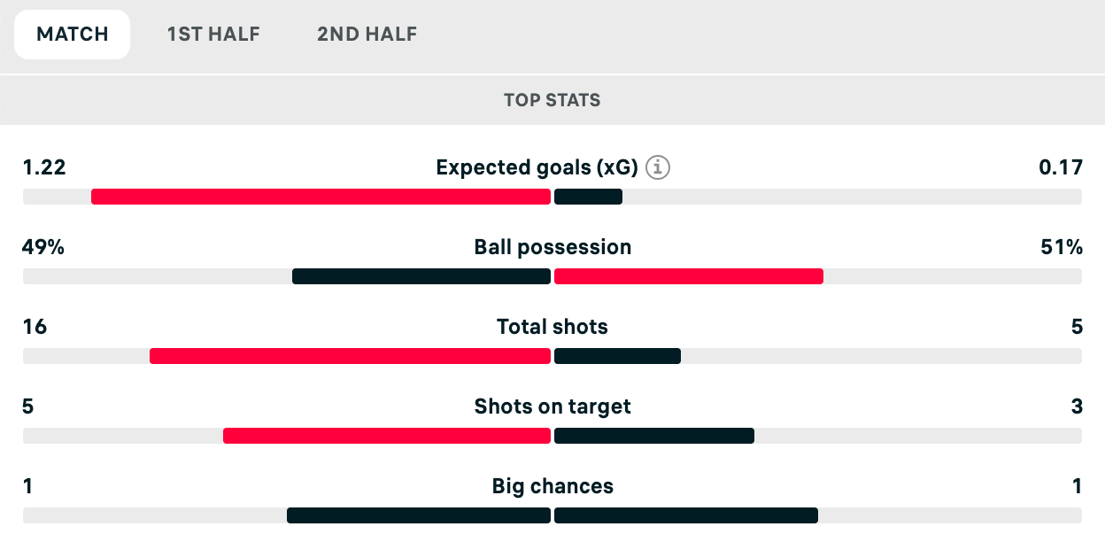Click the Big chances label
This screenshot has width=1105, height=542.
tap(552, 486)
